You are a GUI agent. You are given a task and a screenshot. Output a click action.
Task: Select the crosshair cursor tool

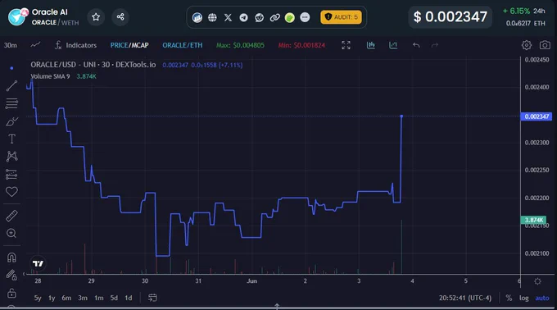(x=11, y=68)
